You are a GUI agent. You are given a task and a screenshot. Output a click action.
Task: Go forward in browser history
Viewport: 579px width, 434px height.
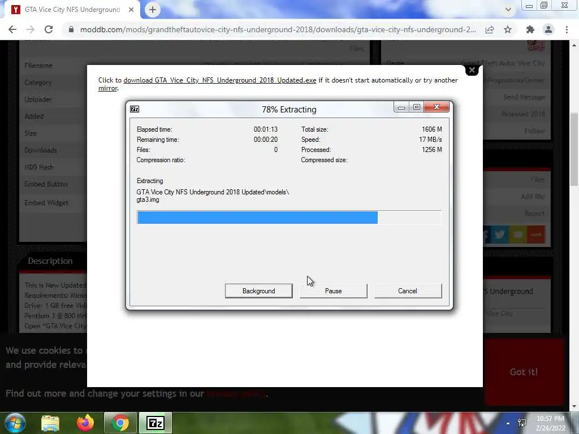pyautogui.click(x=31, y=29)
